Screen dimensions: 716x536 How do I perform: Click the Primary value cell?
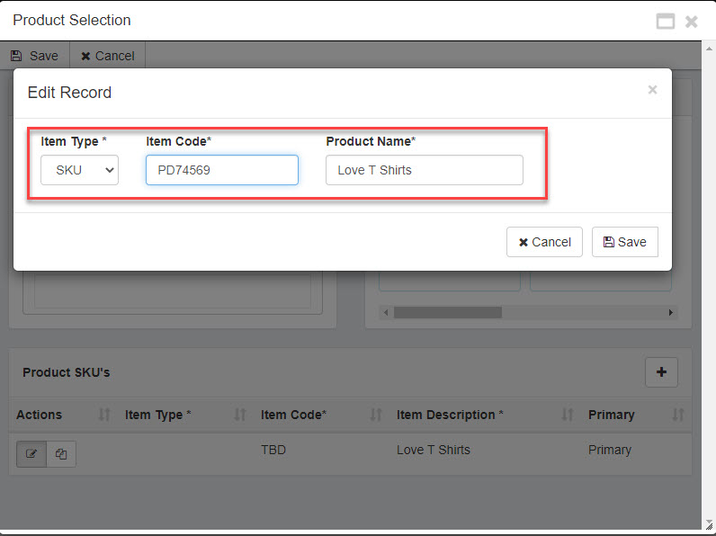pyautogui.click(x=609, y=450)
